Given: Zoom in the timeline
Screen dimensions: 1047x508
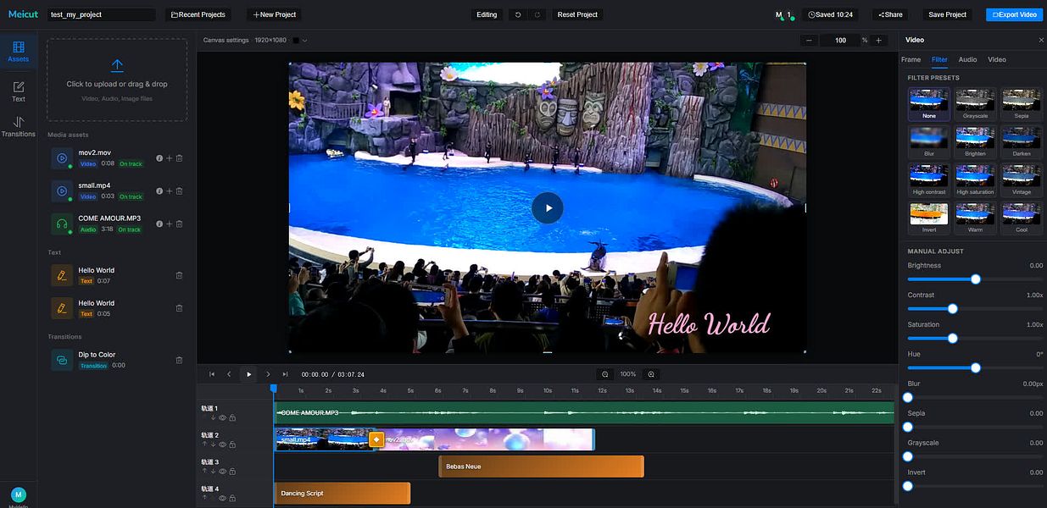Looking at the screenshot, I should [651, 374].
